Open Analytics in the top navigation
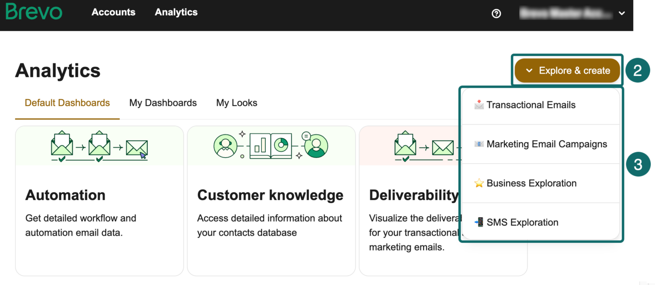Viewport: 655px width, 285px height. click(x=176, y=12)
